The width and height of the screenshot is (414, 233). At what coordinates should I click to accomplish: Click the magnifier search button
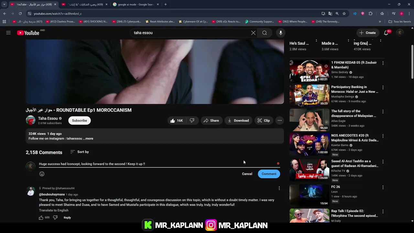point(265,33)
